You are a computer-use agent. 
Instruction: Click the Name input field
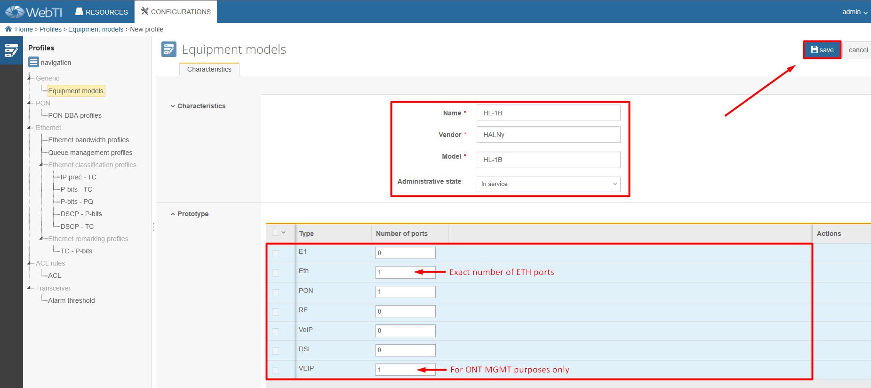coord(548,113)
